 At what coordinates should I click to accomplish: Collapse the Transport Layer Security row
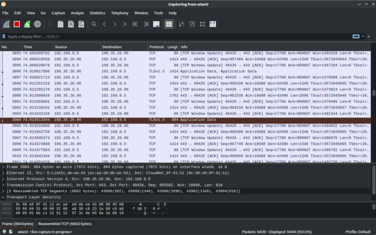pos(3,197)
